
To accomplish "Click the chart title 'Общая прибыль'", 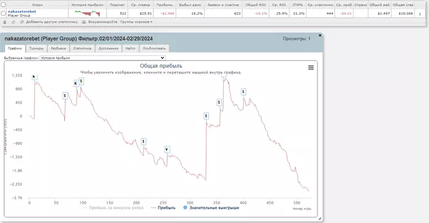I will point(161,66).
